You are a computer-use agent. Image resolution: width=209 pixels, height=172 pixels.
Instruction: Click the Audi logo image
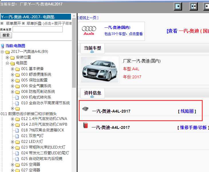(x=89, y=31)
